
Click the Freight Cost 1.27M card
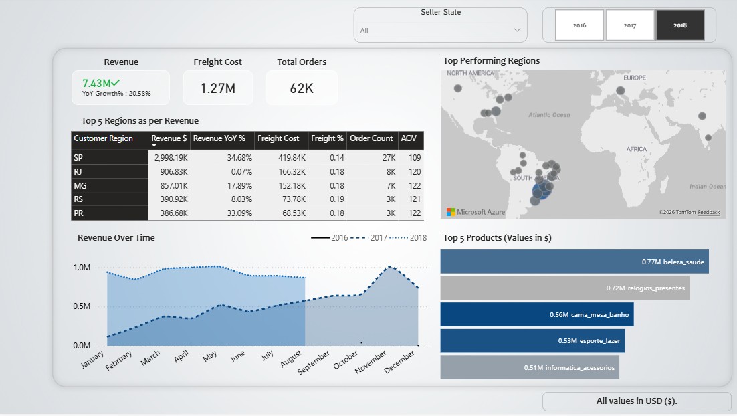[x=218, y=88]
